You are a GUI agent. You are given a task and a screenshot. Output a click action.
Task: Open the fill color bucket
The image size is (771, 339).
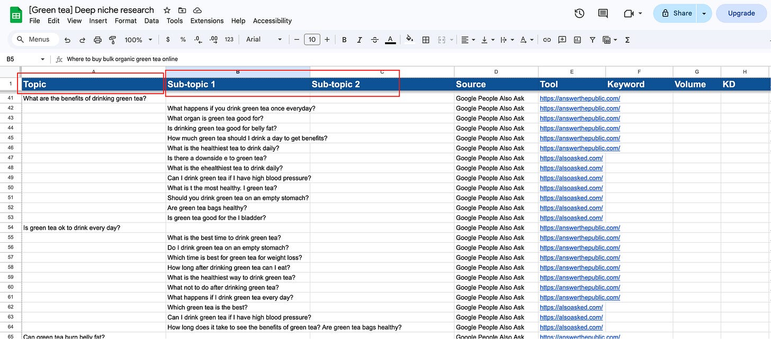pyautogui.click(x=409, y=40)
